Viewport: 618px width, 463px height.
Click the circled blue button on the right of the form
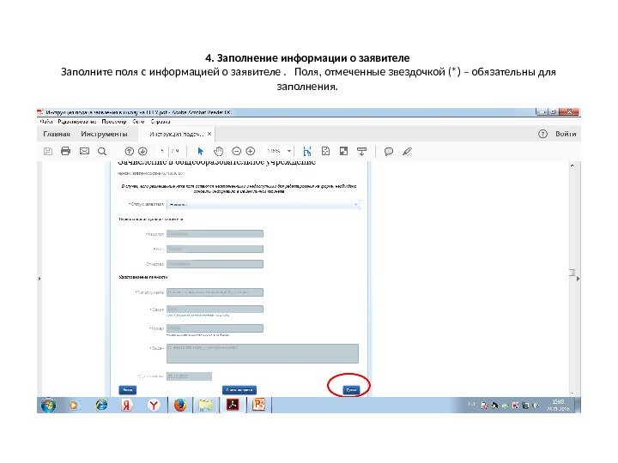point(351,390)
